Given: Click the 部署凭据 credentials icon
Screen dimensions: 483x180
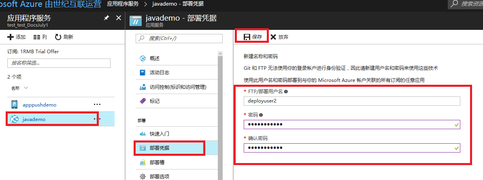Looking at the screenshot, I should pyautogui.click(x=143, y=148).
